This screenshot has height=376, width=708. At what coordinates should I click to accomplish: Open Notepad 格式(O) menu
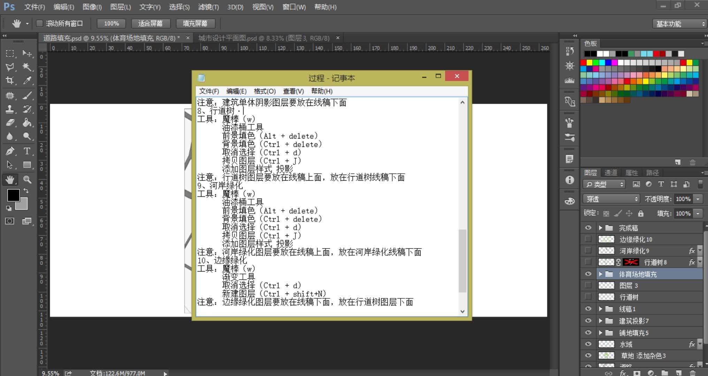tap(265, 91)
